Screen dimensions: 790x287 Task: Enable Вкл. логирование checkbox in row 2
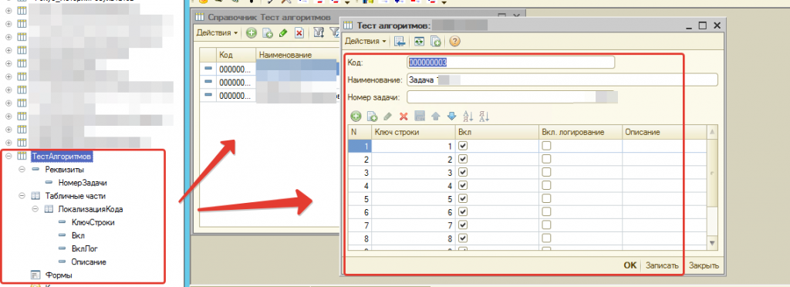(x=546, y=159)
